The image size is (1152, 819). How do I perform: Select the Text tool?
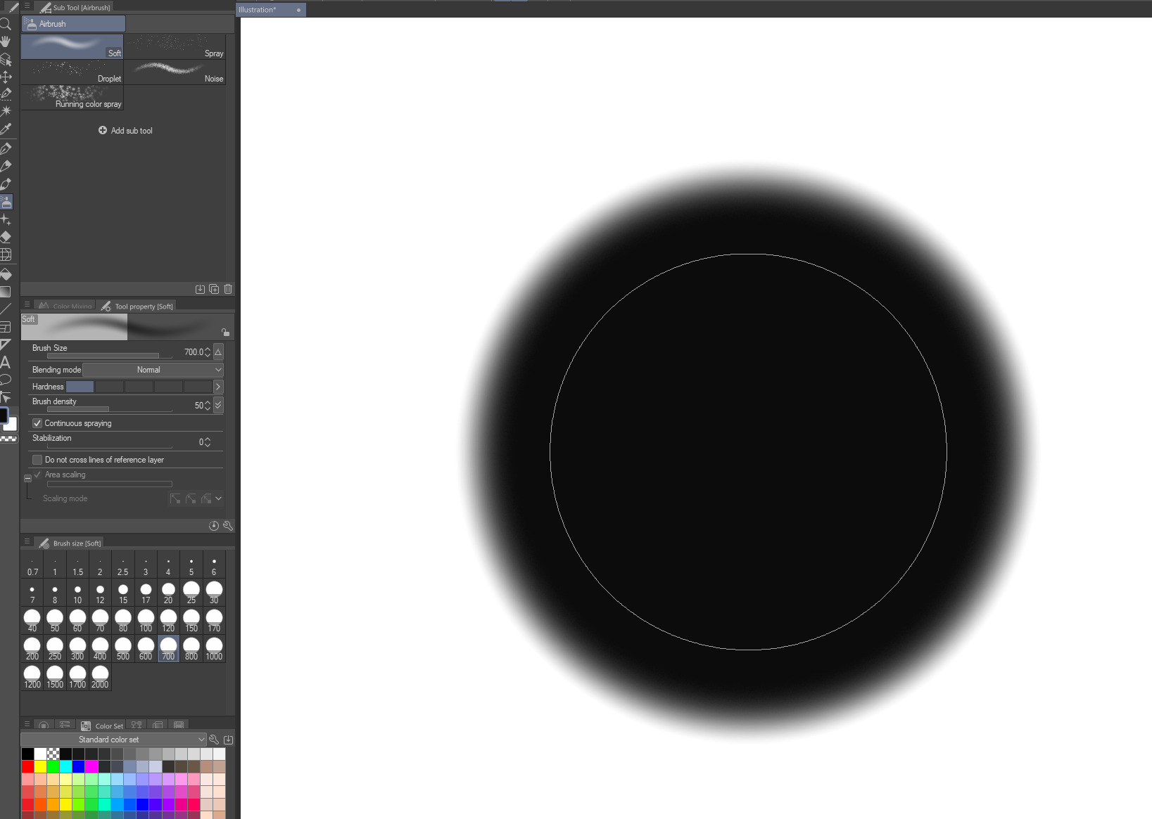pos(6,362)
